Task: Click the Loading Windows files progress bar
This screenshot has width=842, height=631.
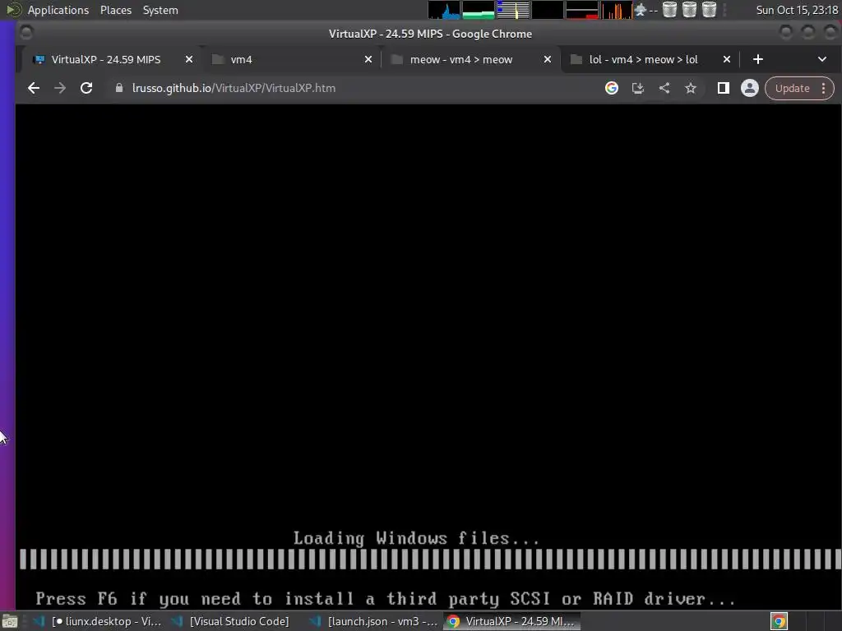Action: [x=430, y=559]
